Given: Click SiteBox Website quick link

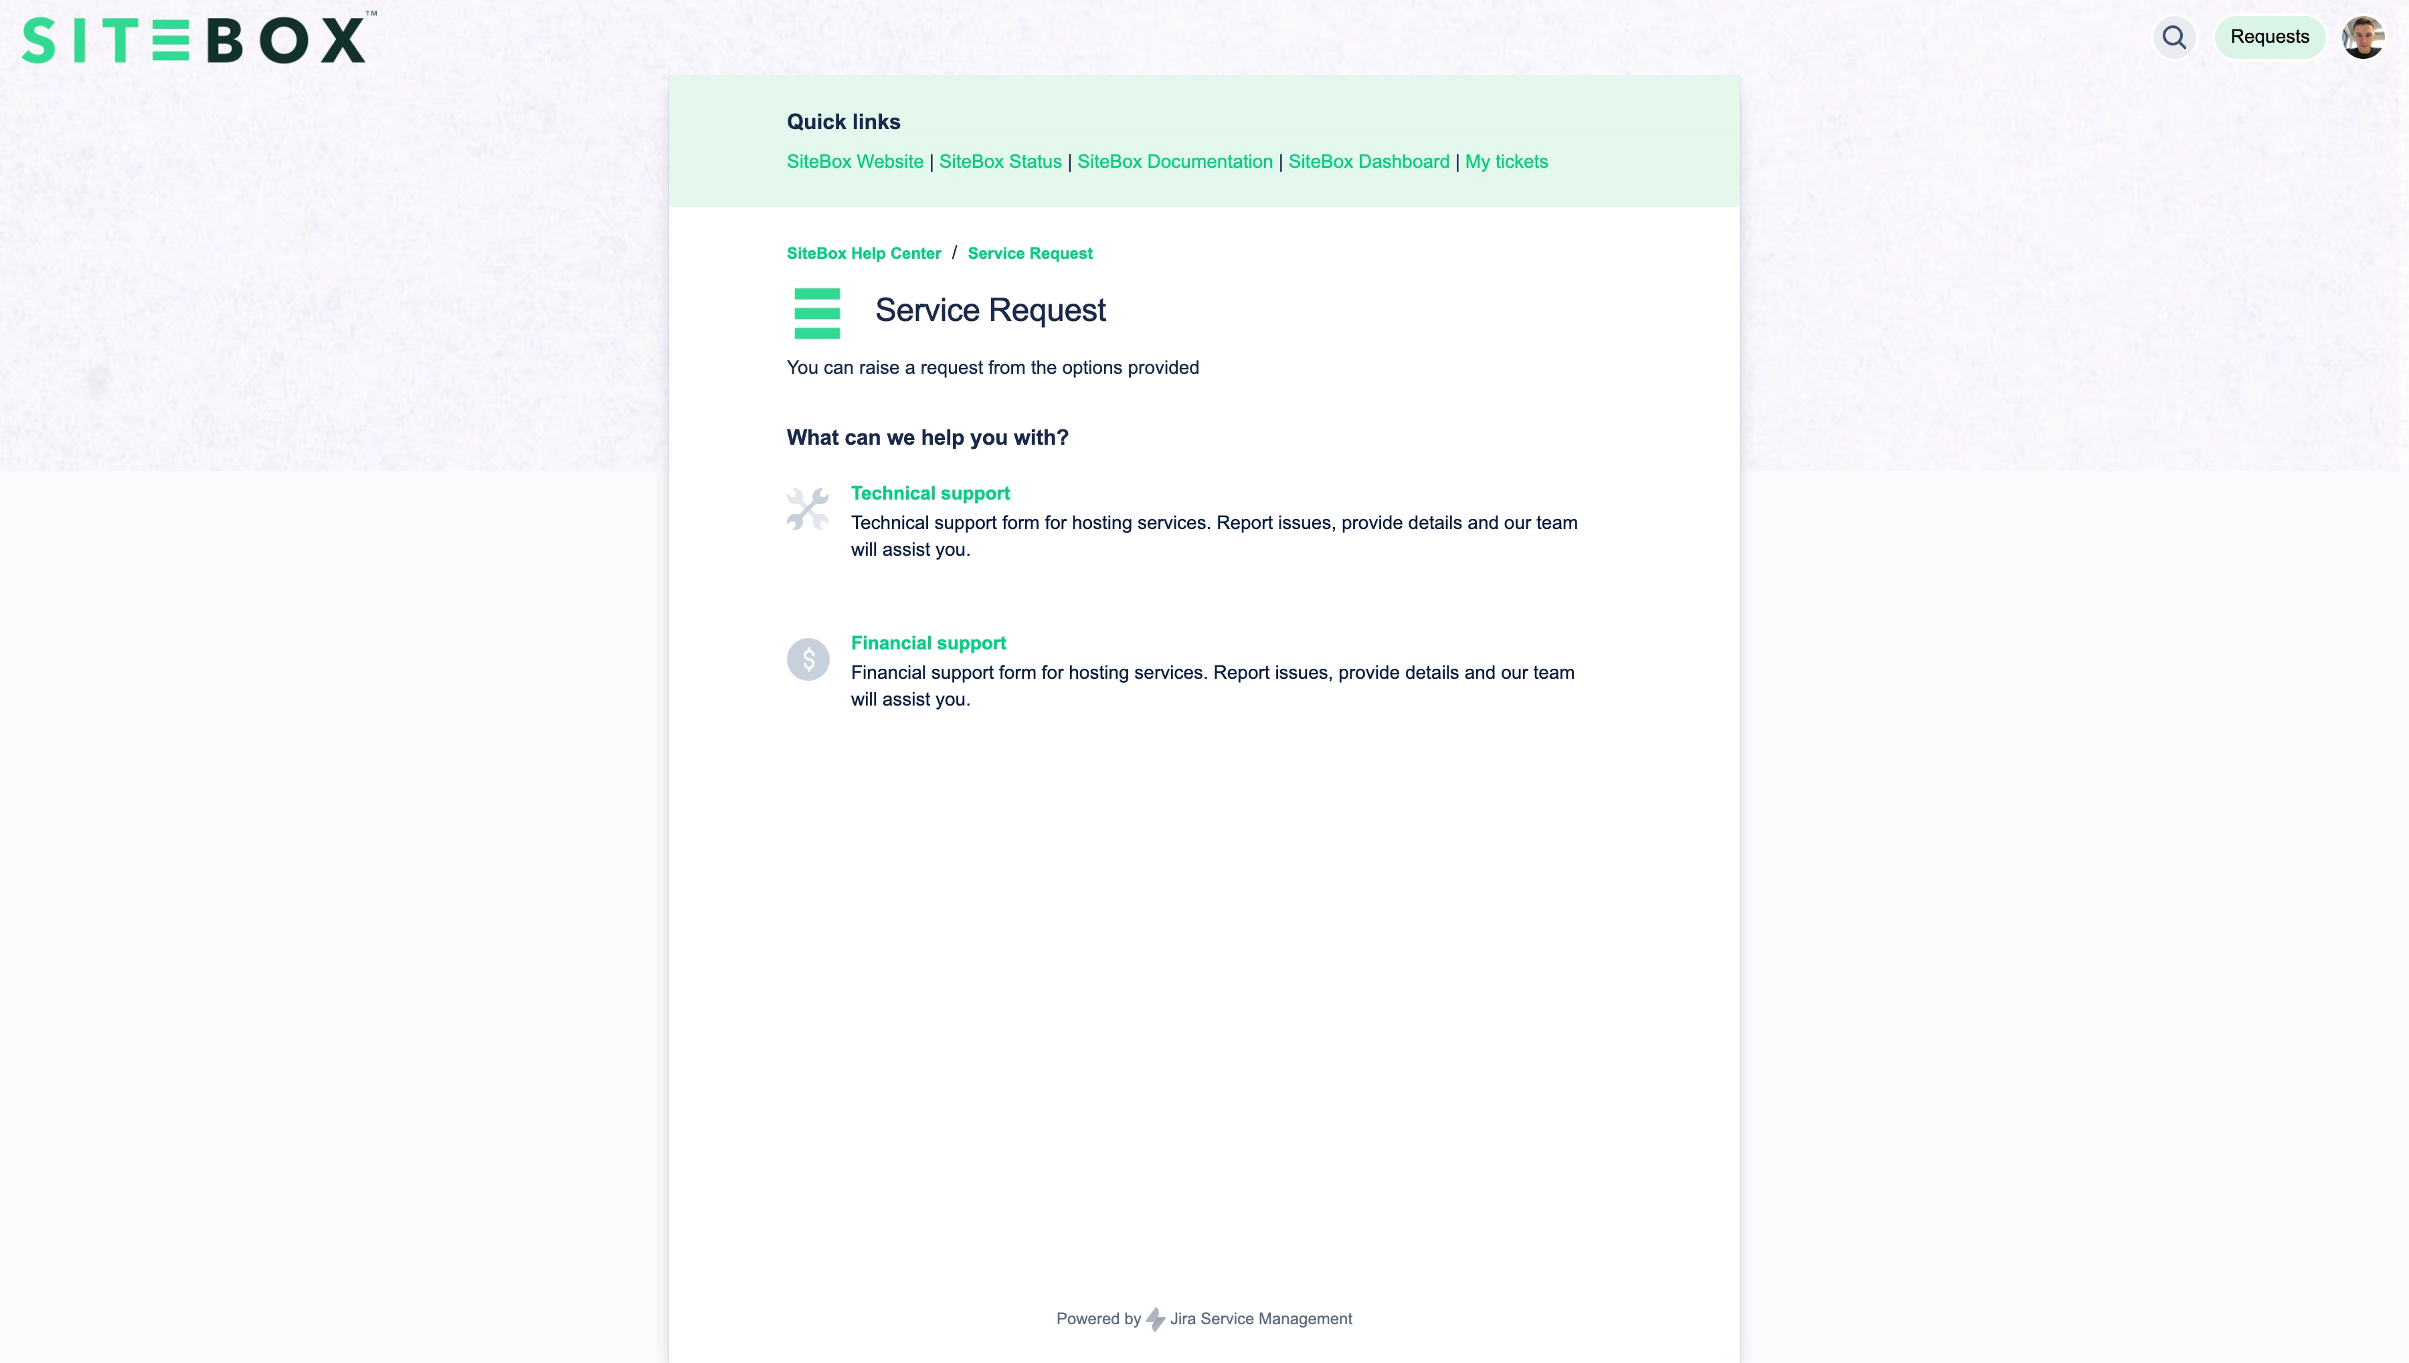Looking at the screenshot, I should tap(854, 161).
